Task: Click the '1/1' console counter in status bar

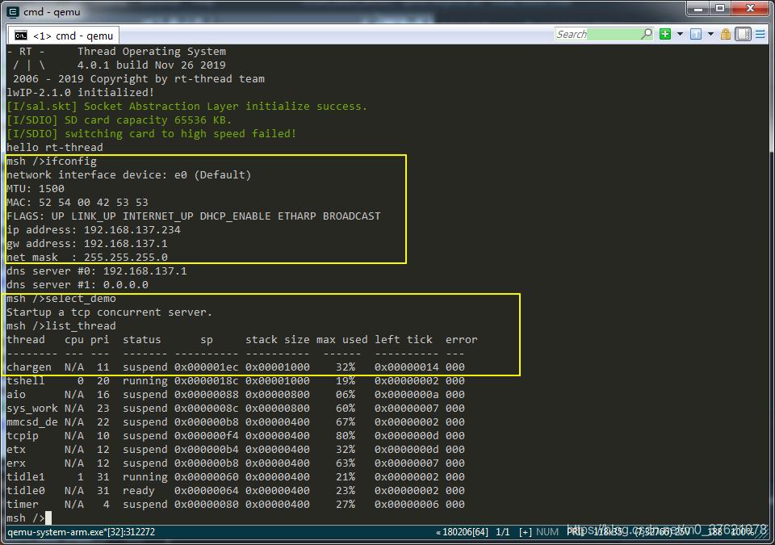Action: pyautogui.click(x=503, y=532)
